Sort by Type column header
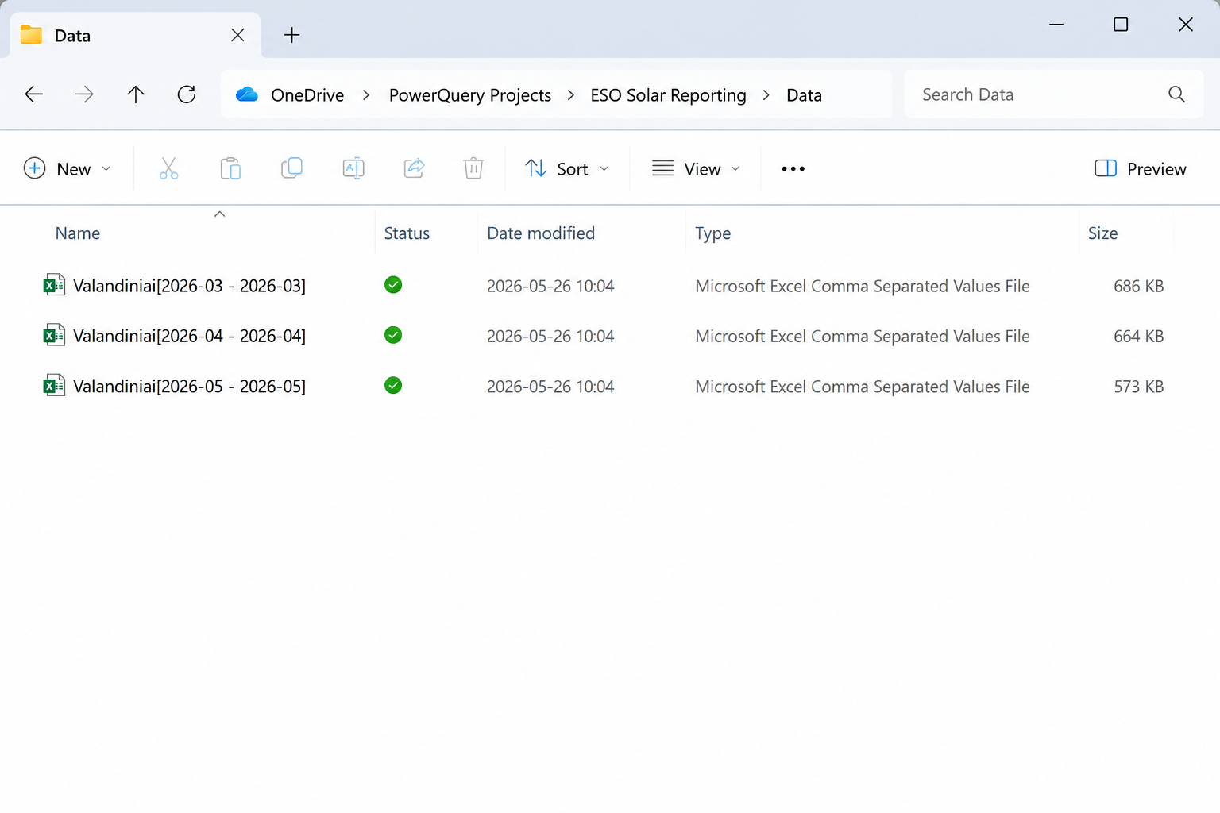This screenshot has height=813, width=1220. click(713, 233)
